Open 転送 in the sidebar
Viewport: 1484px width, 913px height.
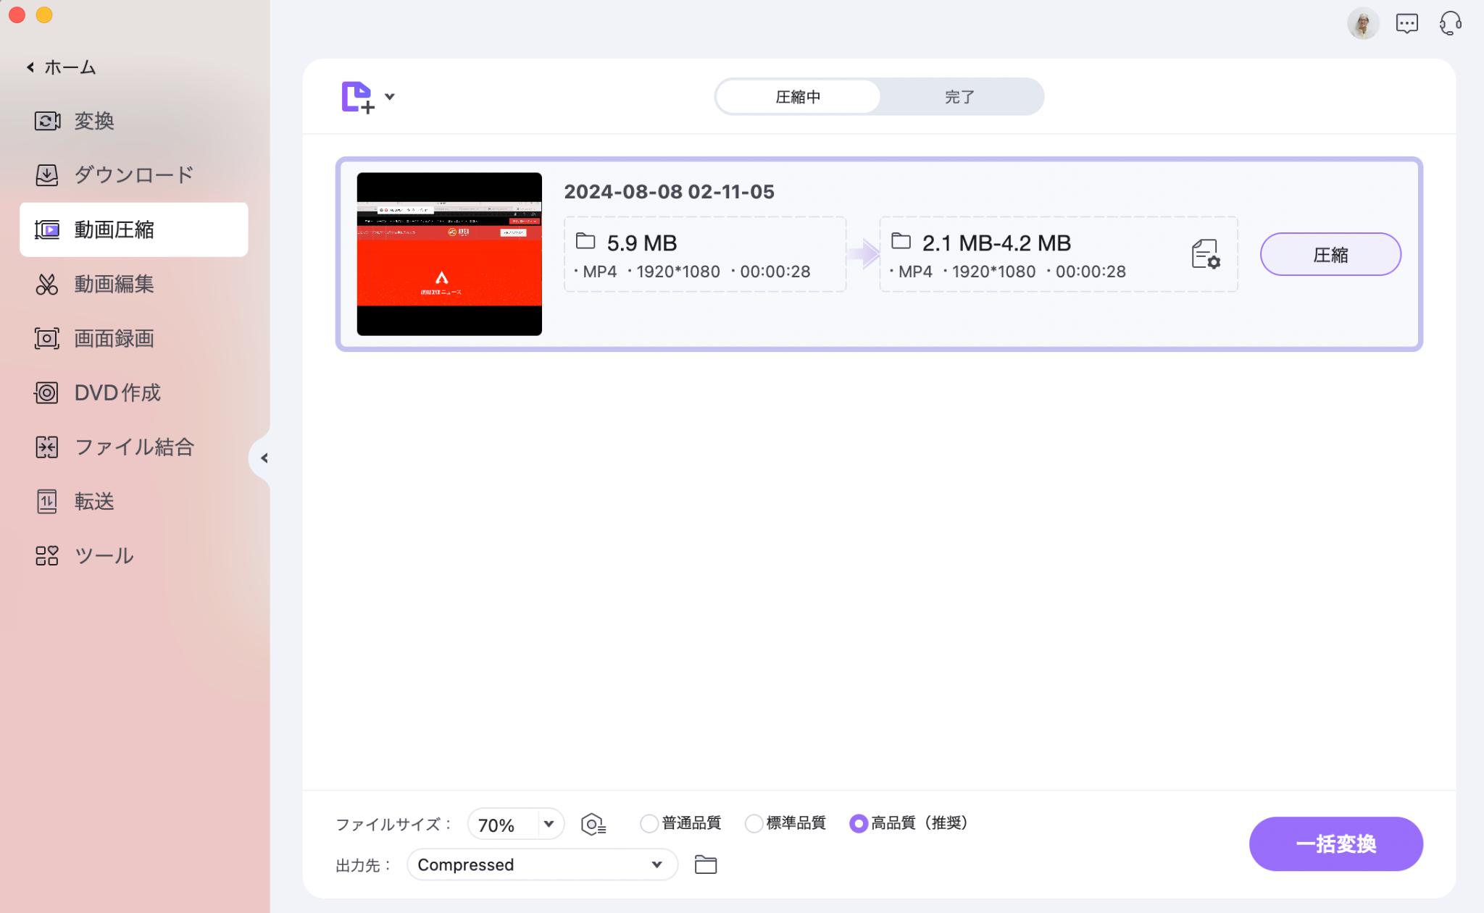tap(134, 501)
